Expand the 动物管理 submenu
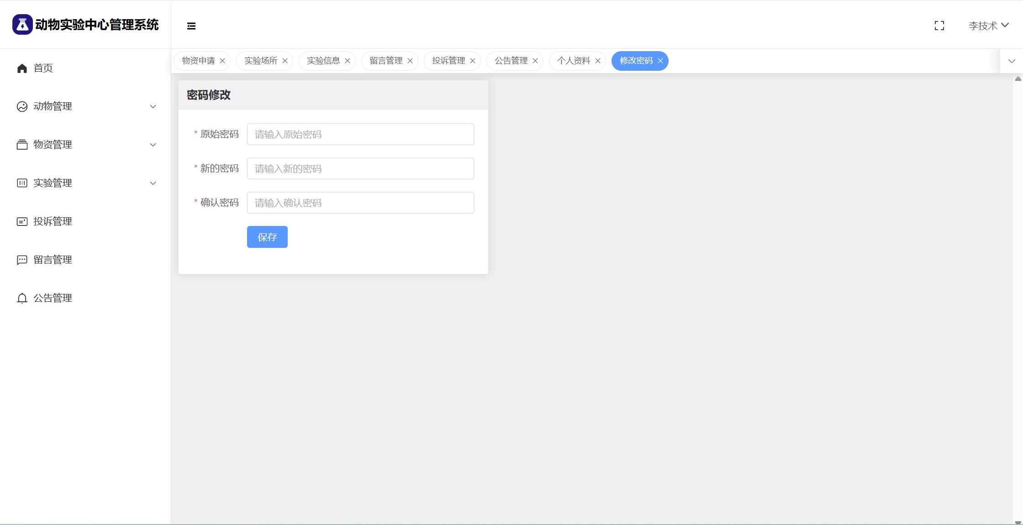The image size is (1023, 525). [153, 106]
